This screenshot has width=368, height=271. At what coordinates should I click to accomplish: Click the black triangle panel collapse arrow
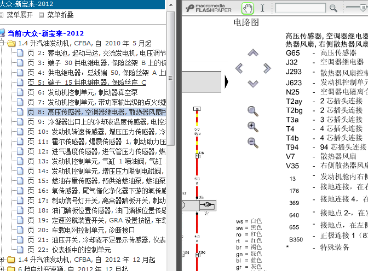226,81
